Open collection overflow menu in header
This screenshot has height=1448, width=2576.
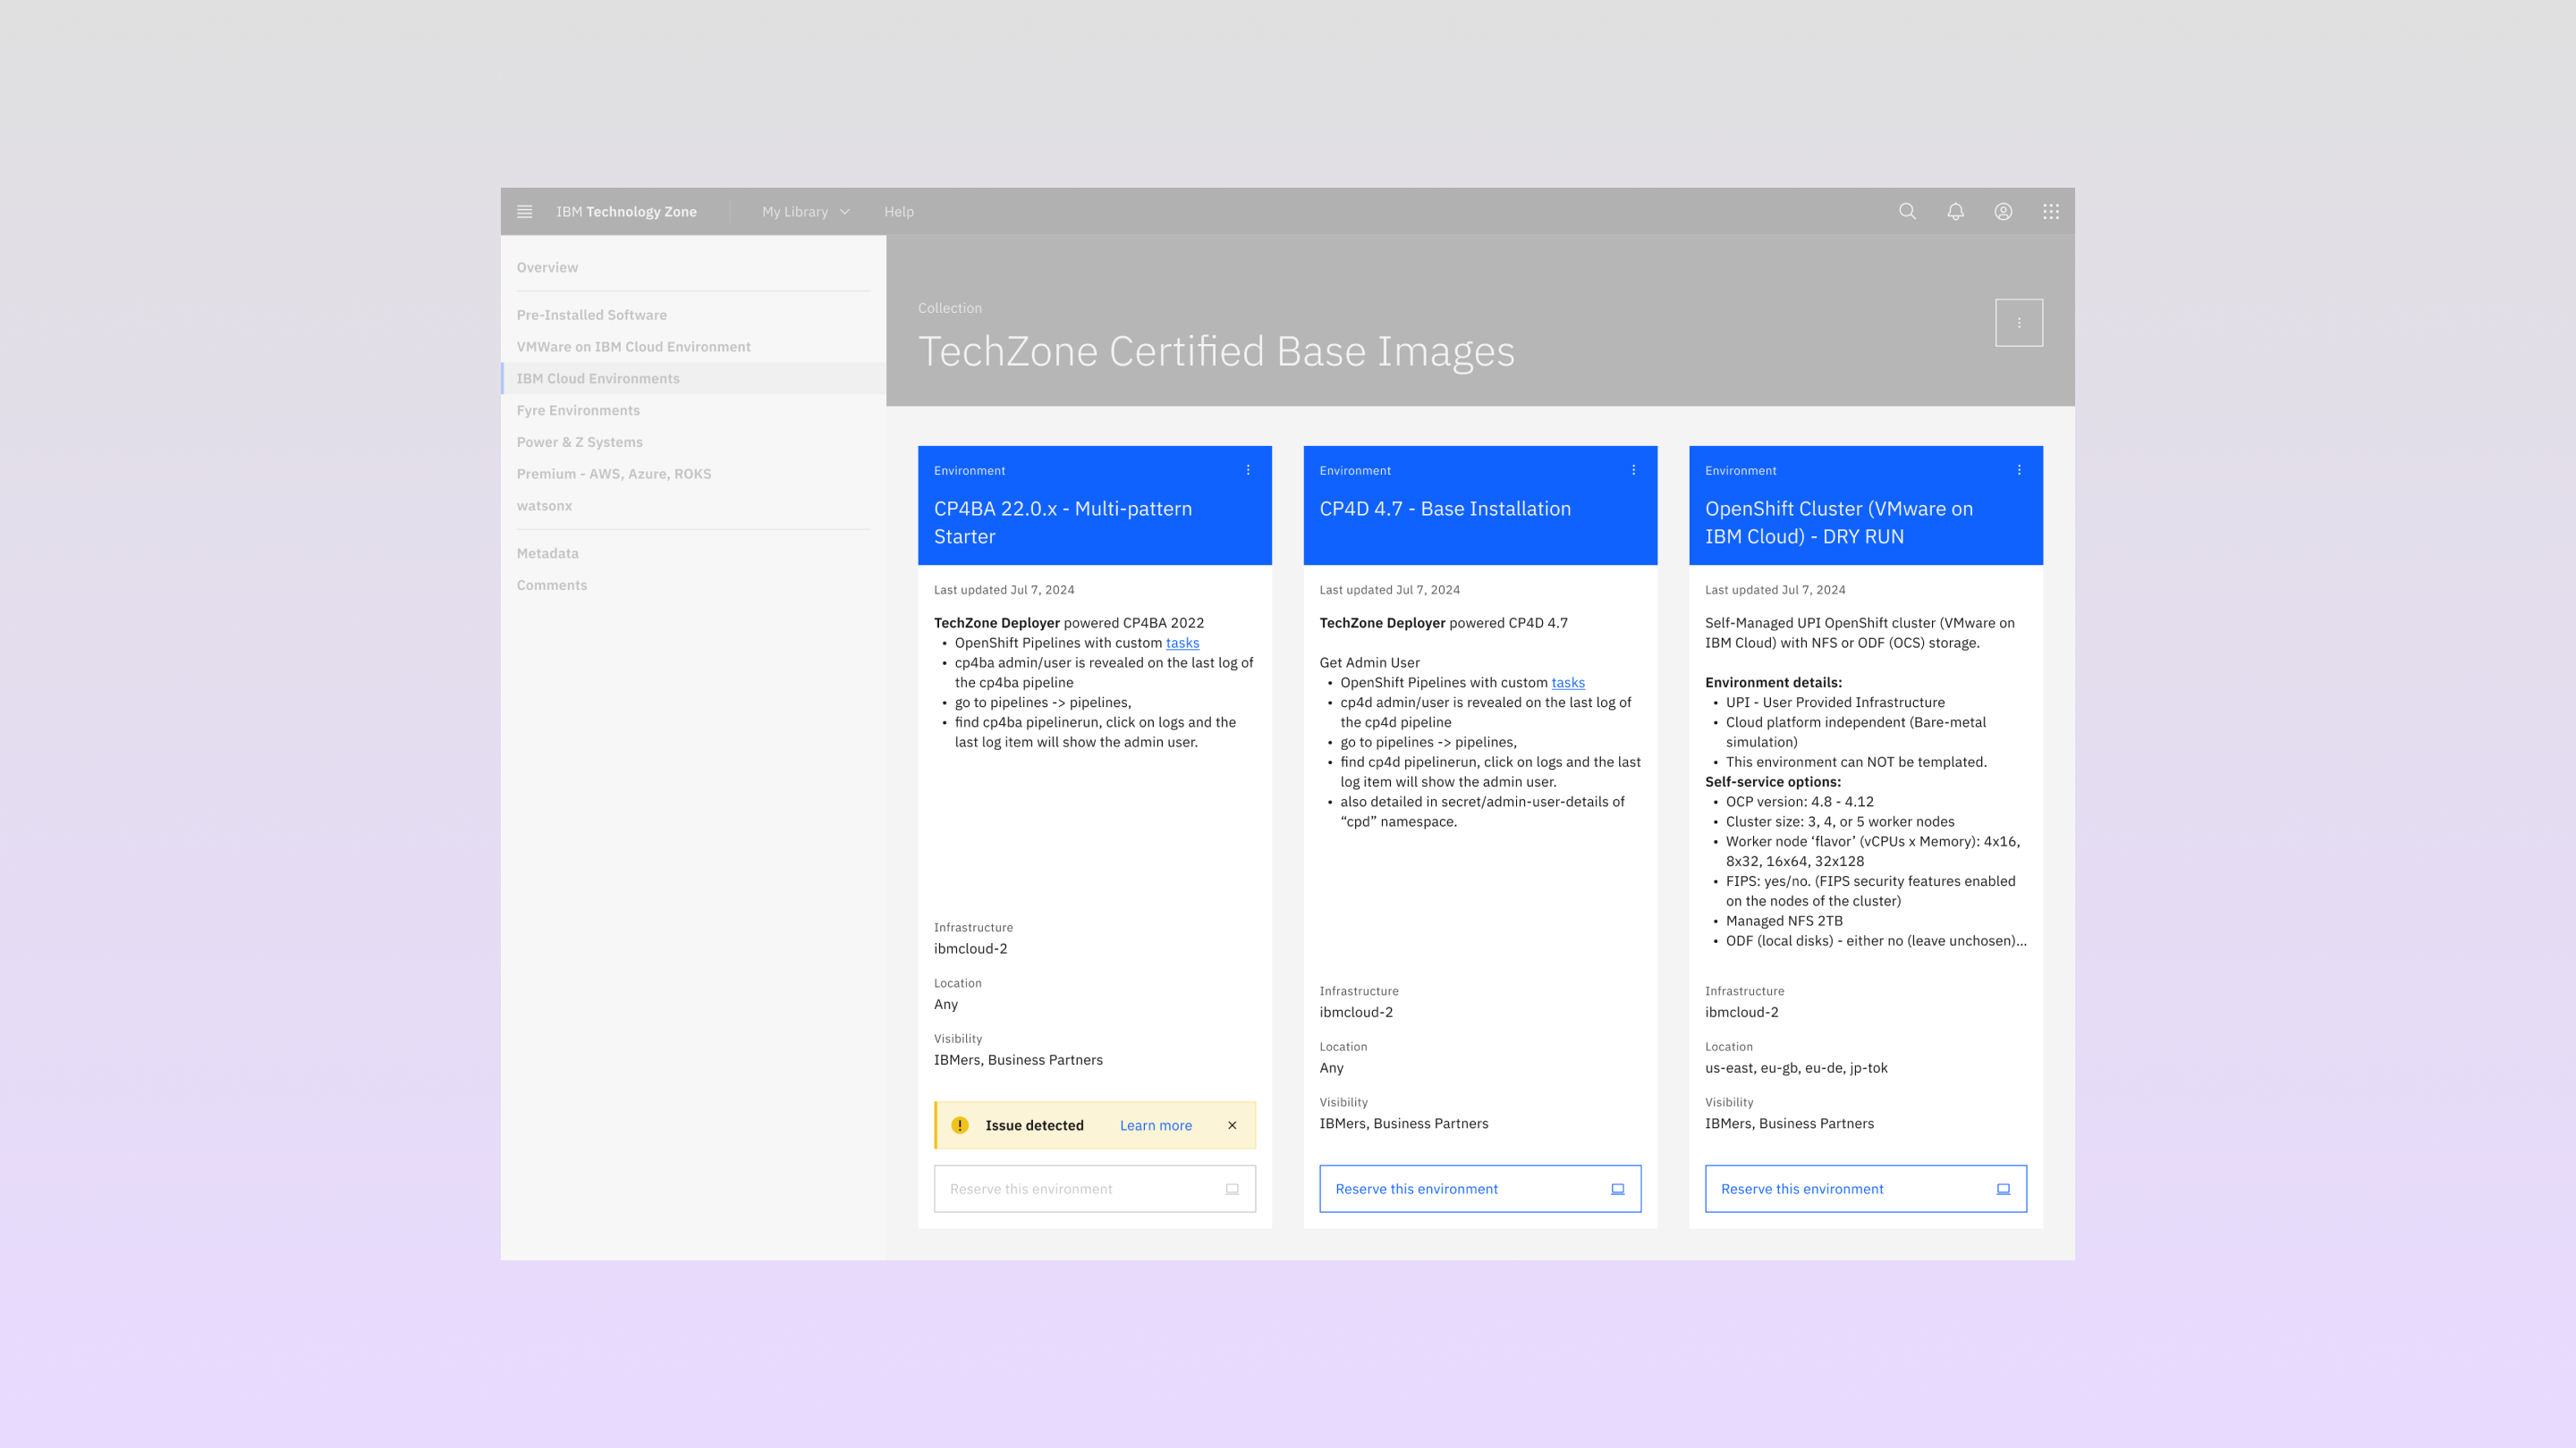click(2019, 323)
